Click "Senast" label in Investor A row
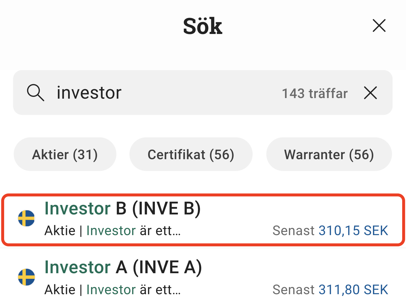The image size is (406, 306). click(294, 290)
